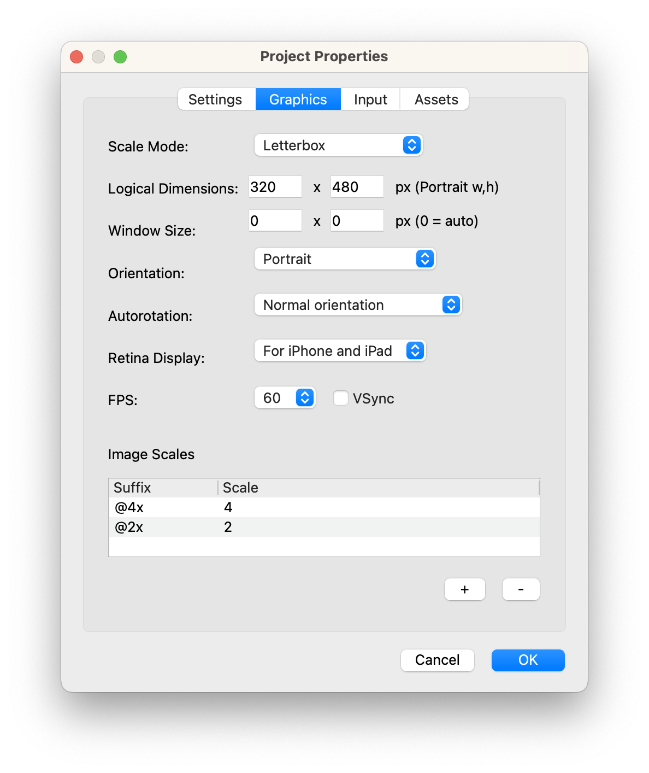Image resolution: width=649 pixels, height=773 pixels.
Task: Click the logical height field showing 480
Action: tap(357, 187)
